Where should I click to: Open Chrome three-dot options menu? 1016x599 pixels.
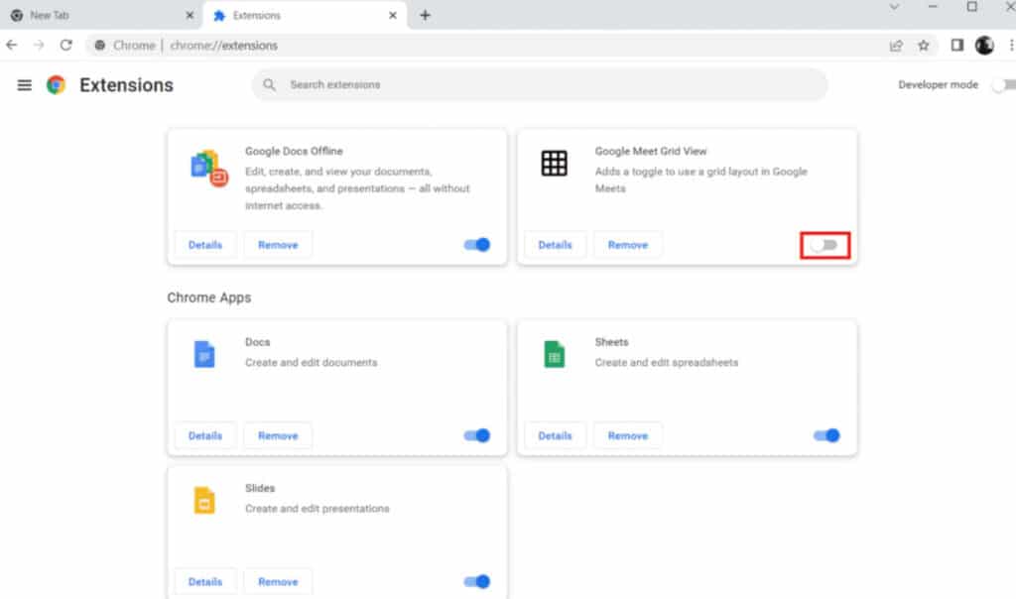tap(1009, 45)
